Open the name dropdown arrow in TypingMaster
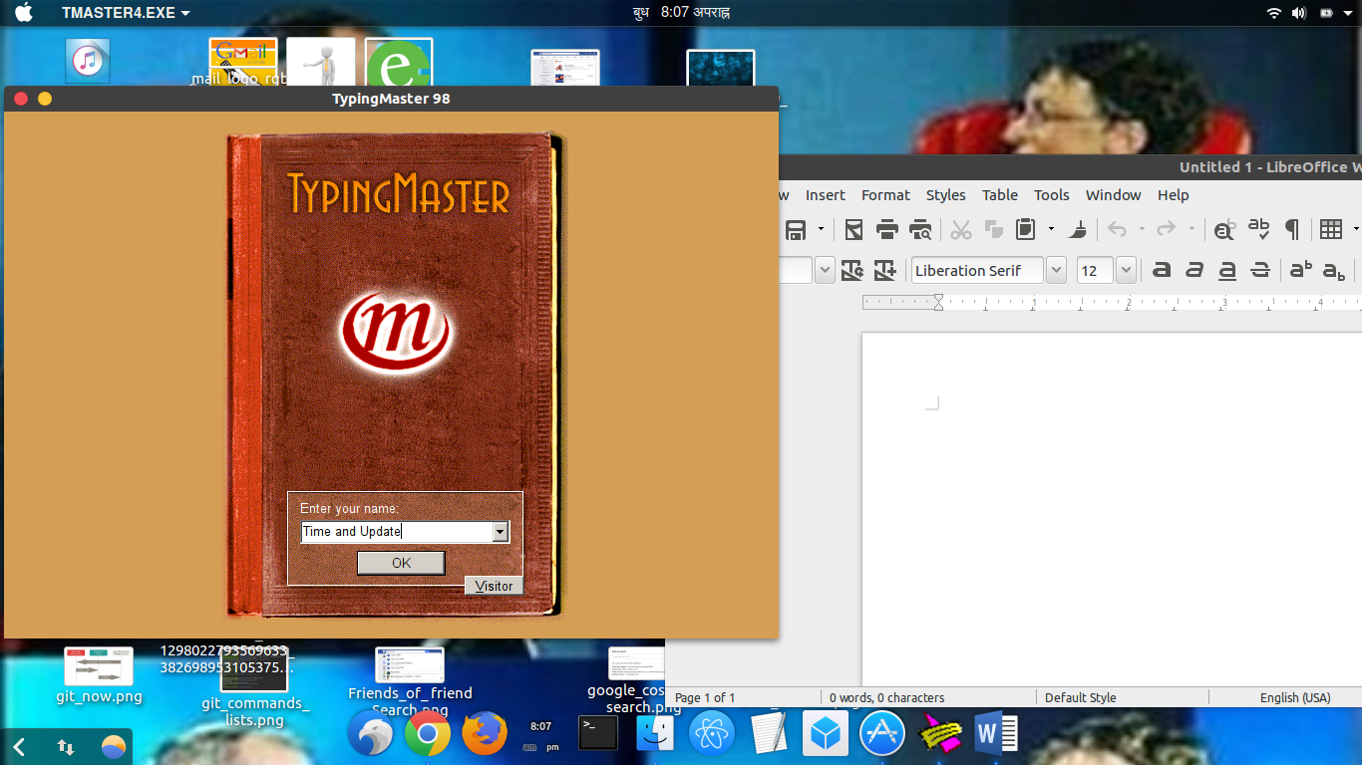Screen dimensions: 1362x765 (501, 532)
